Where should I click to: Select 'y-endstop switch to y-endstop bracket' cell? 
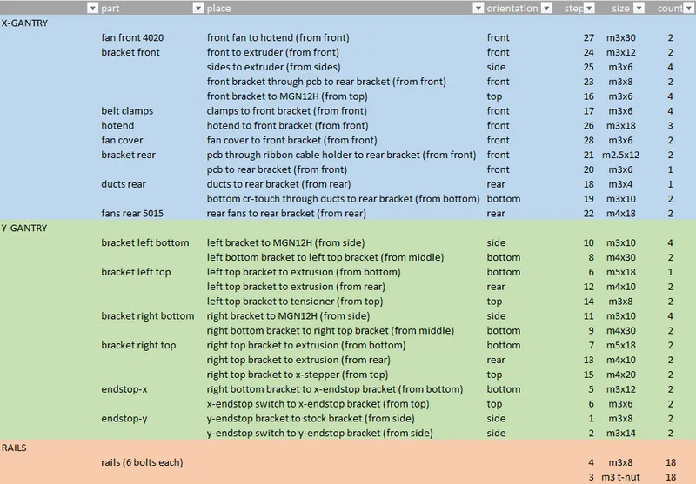click(319, 433)
